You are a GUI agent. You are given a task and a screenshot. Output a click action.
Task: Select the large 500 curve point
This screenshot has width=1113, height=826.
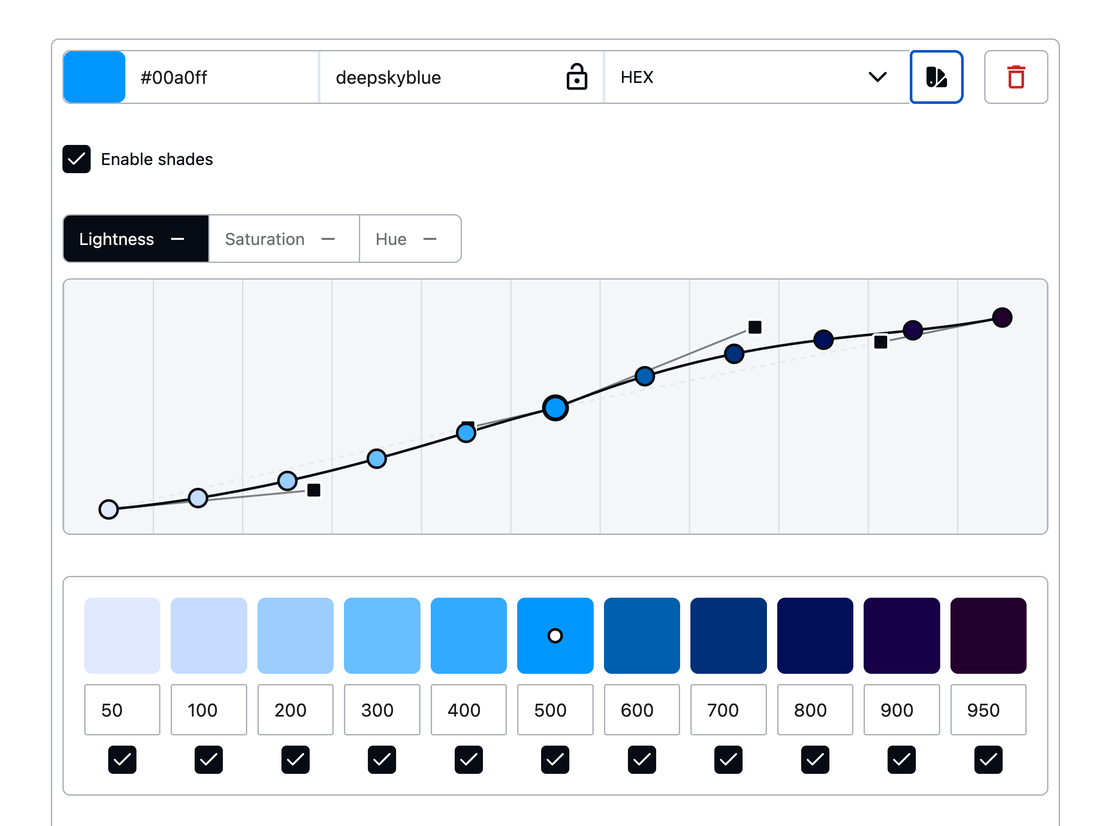coord(555,408)
